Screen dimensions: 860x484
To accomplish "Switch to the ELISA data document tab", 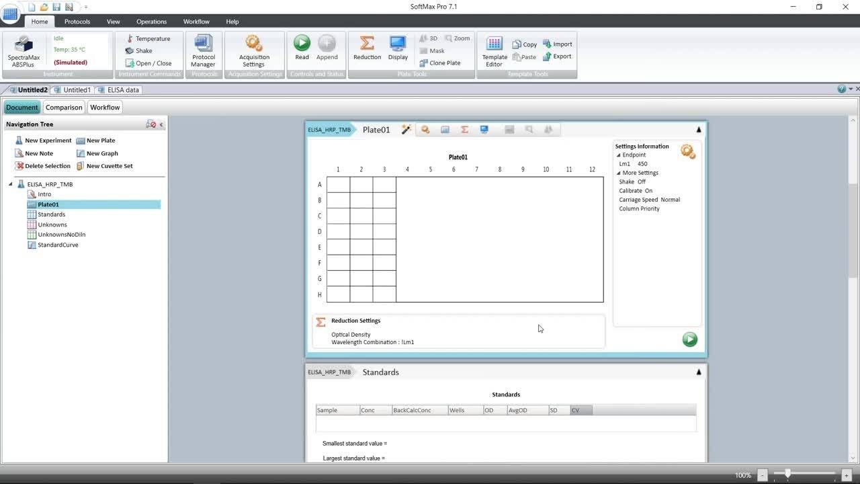I will [118, 89].
